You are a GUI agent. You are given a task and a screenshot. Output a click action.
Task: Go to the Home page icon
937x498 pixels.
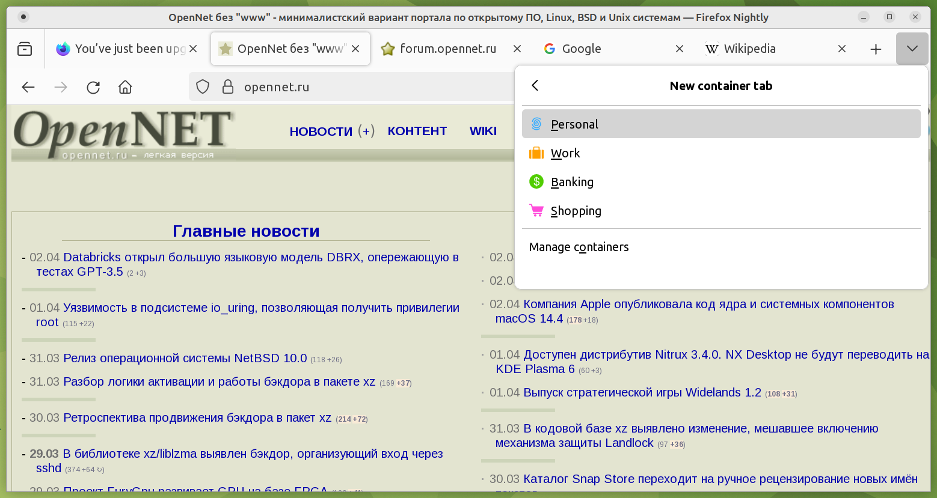point(125,87)
